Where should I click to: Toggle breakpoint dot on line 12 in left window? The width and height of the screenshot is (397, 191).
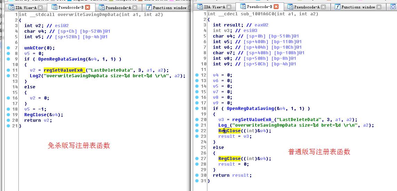click(8, 76)
